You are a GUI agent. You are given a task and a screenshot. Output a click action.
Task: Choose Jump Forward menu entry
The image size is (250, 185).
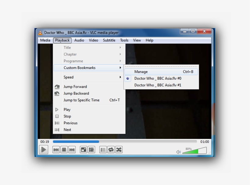point(89,87)
